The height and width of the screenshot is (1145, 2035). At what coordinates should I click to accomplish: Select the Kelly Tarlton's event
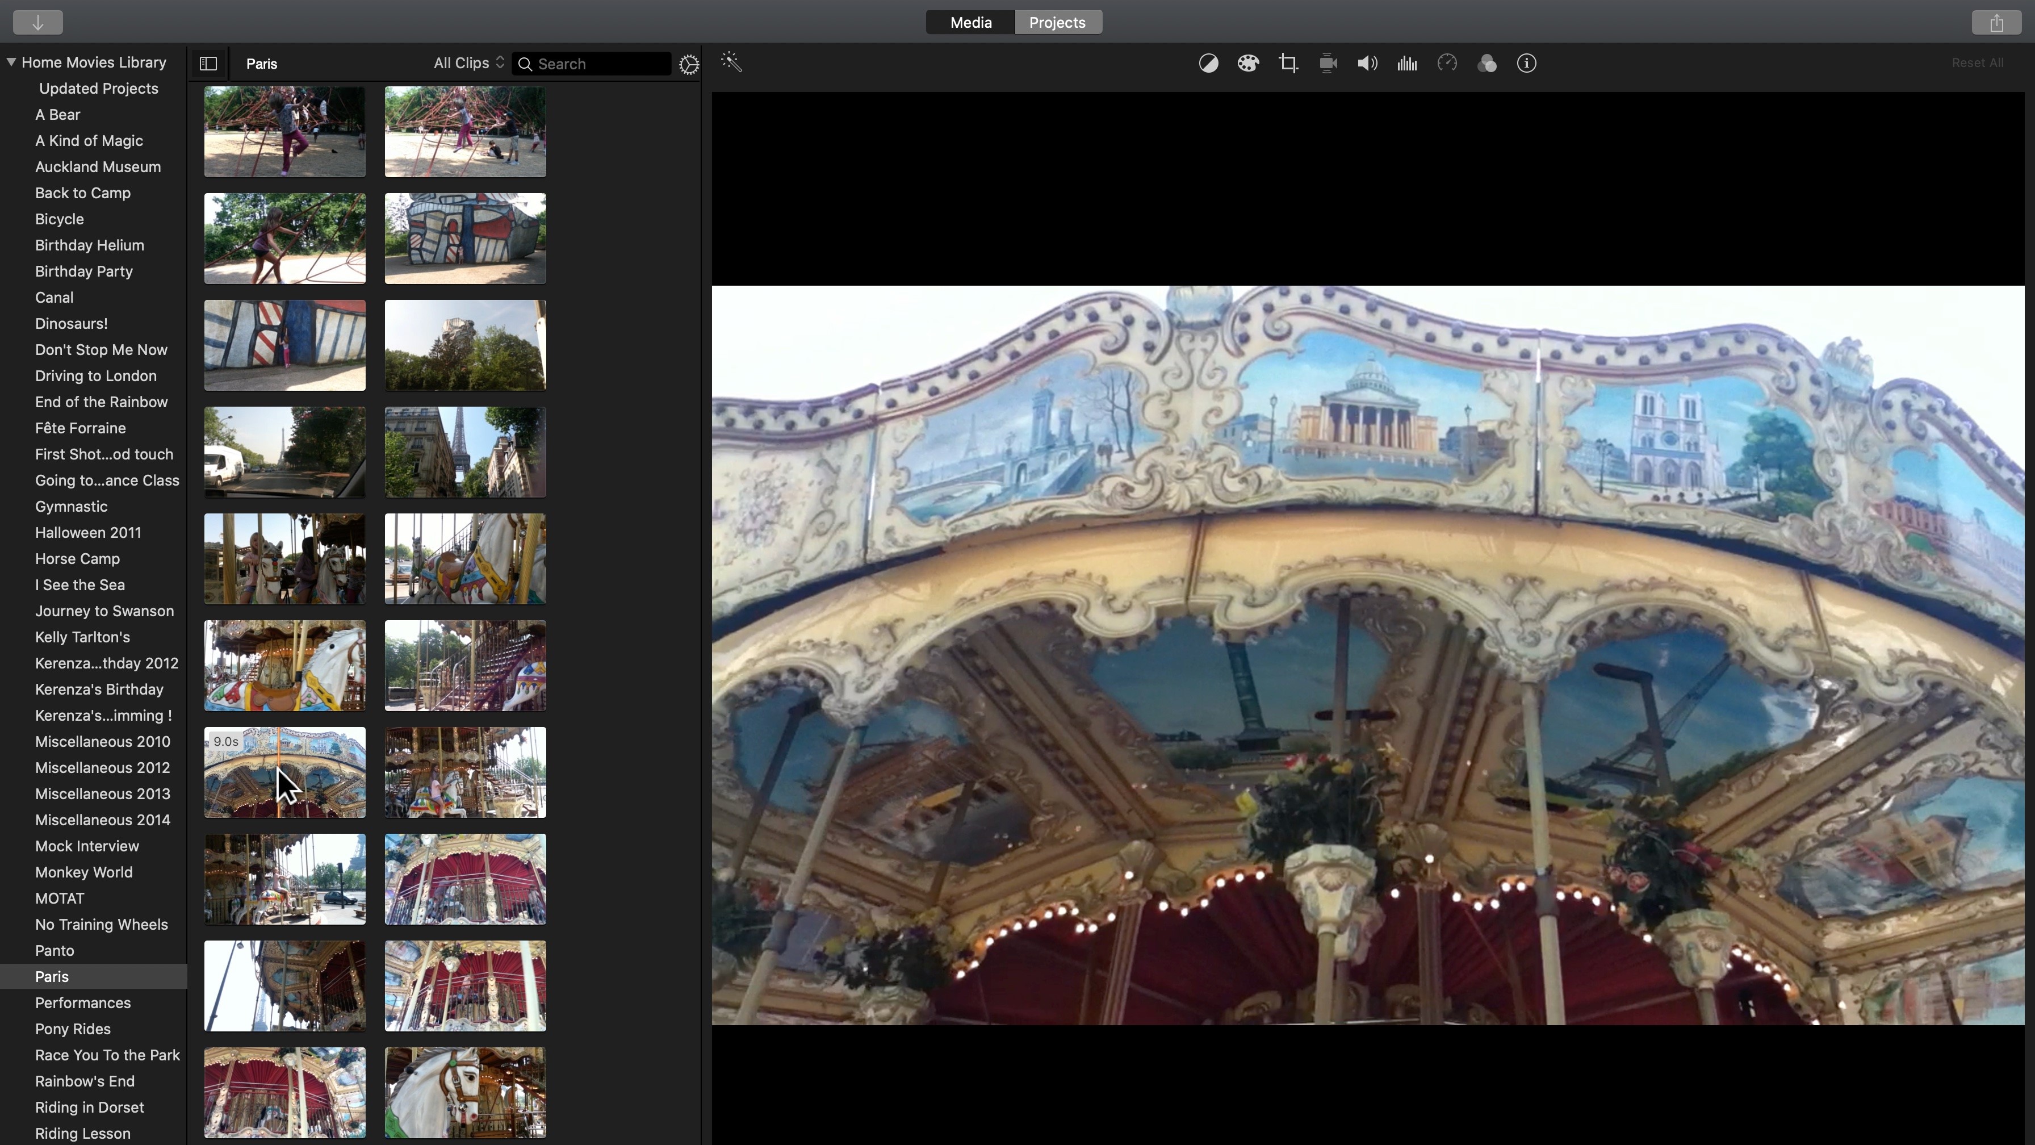(x=82, y=637)
